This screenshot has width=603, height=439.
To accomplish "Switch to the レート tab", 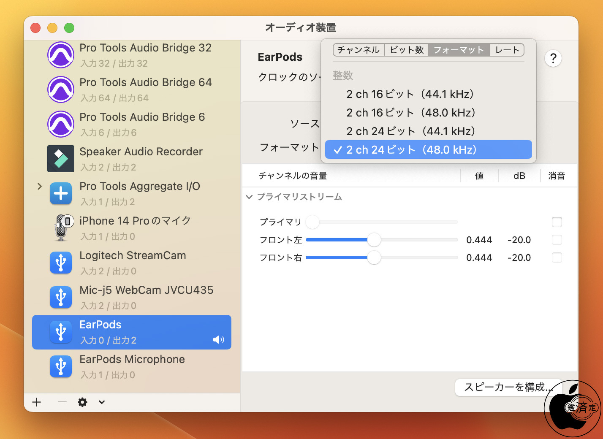I will [x=507, y=50].
